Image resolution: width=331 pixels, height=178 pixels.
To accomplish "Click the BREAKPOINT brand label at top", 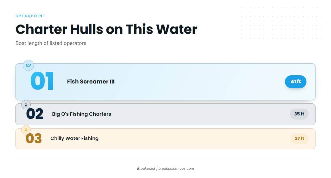I will (x=30, y=16).
